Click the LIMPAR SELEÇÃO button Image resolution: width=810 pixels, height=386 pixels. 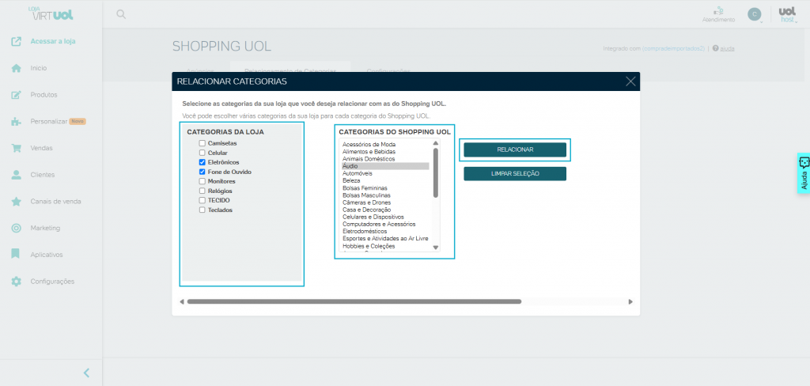(x=515, y=174)
